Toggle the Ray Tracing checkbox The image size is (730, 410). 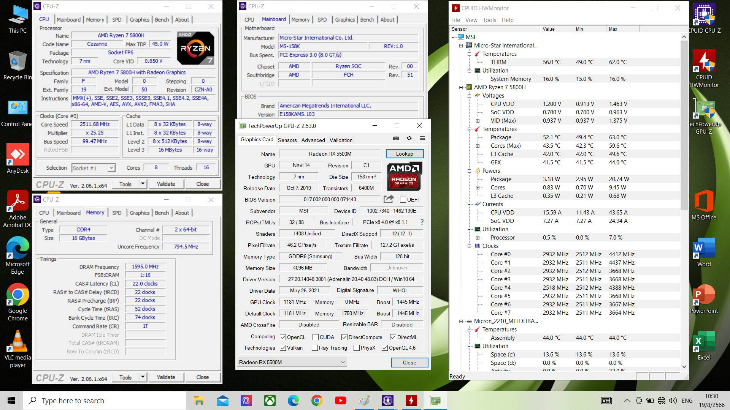tap(315, 348)
